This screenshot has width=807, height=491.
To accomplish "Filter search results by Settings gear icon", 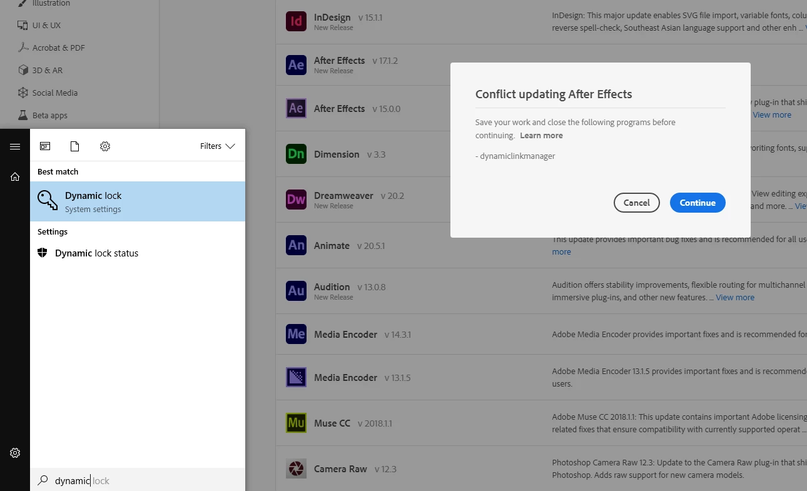I will click(x=105, y=146).
